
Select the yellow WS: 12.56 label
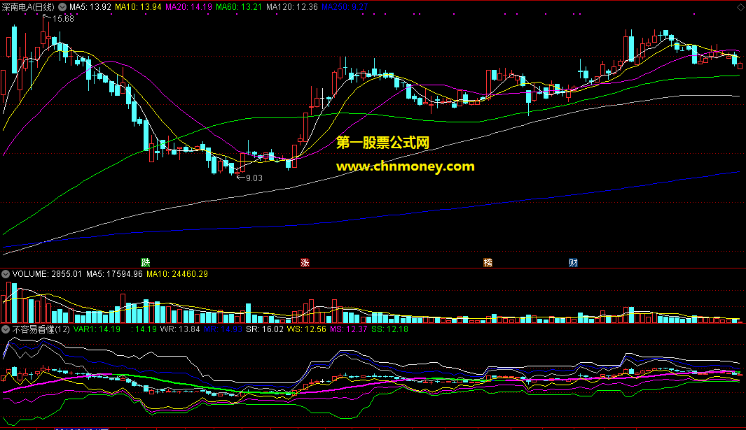click(306, 329)
